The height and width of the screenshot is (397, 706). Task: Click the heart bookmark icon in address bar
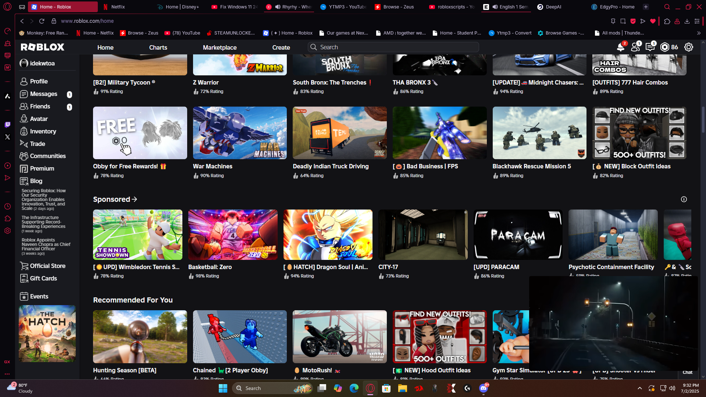pyautogui.click(x=653, y=21)
